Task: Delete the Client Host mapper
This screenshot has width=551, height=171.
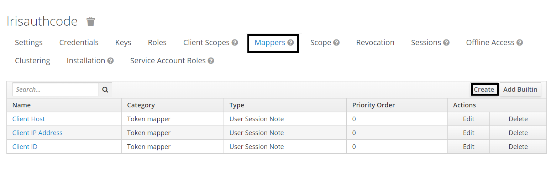Action: [518, 119]
